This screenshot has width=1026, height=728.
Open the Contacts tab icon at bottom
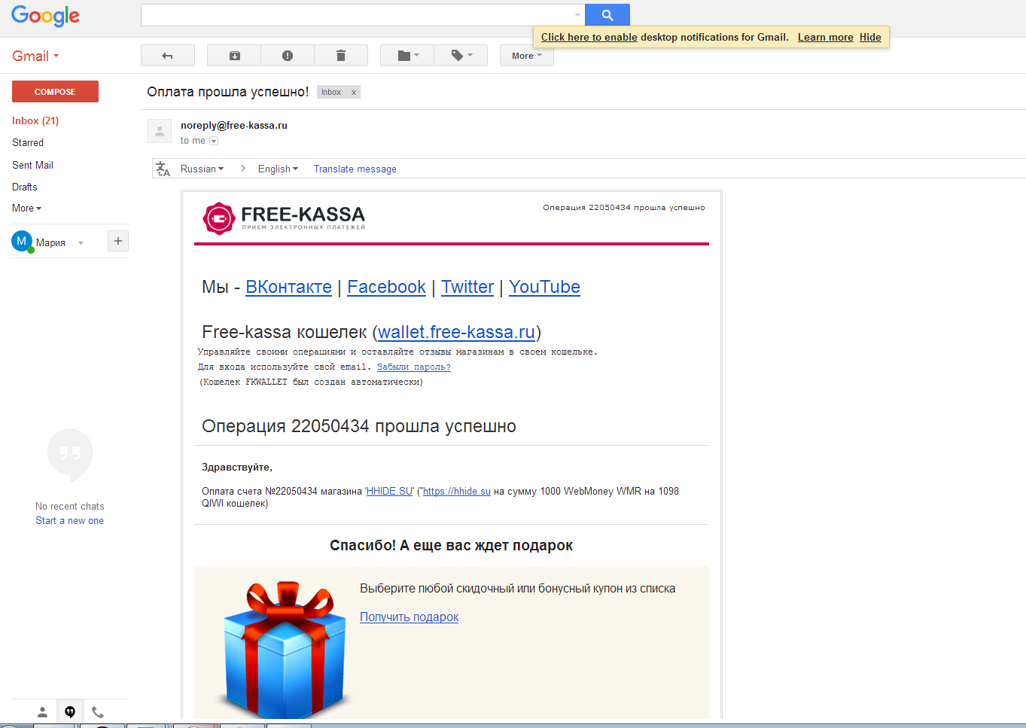click(43, 711)
